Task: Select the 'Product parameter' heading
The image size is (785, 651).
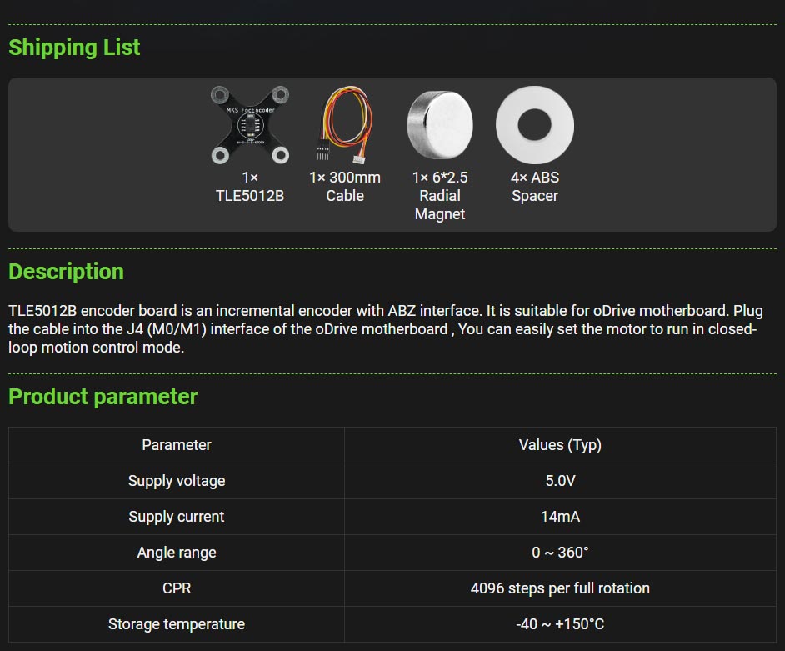Action: click(x=103, y=397)
